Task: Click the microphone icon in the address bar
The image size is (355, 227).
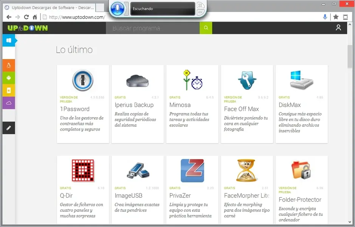Action: pyautogui.click(x=324, y=17)
